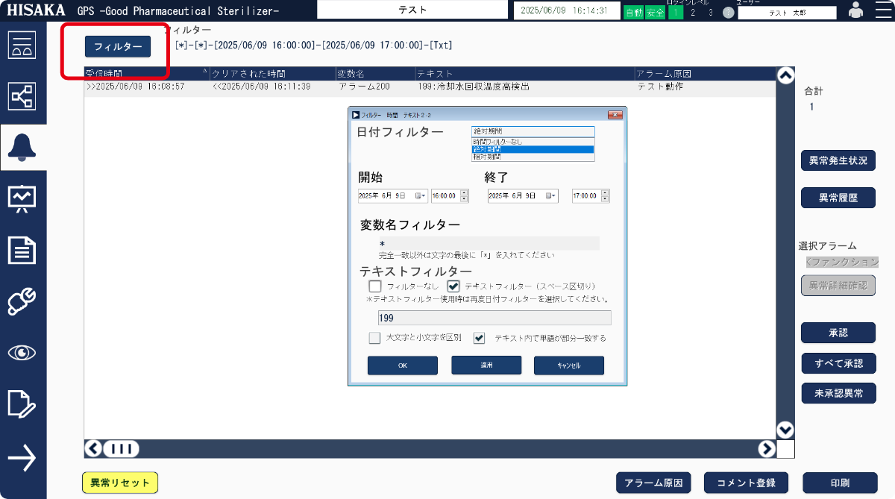The image size is (895, 499).
Task: Click the text filter field containing 199
Action: coord(494,318)
